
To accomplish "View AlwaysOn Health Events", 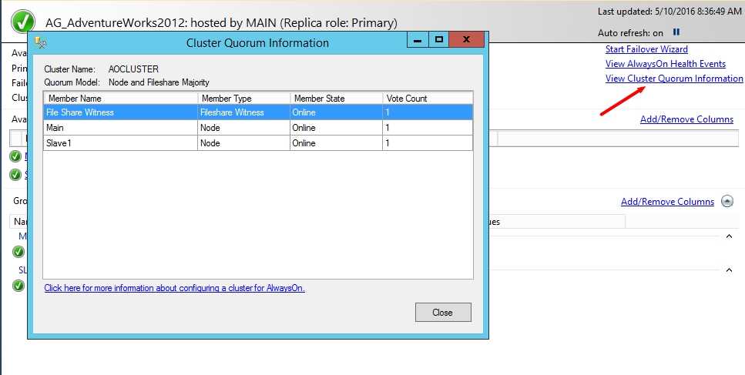I will pos(665,64).
